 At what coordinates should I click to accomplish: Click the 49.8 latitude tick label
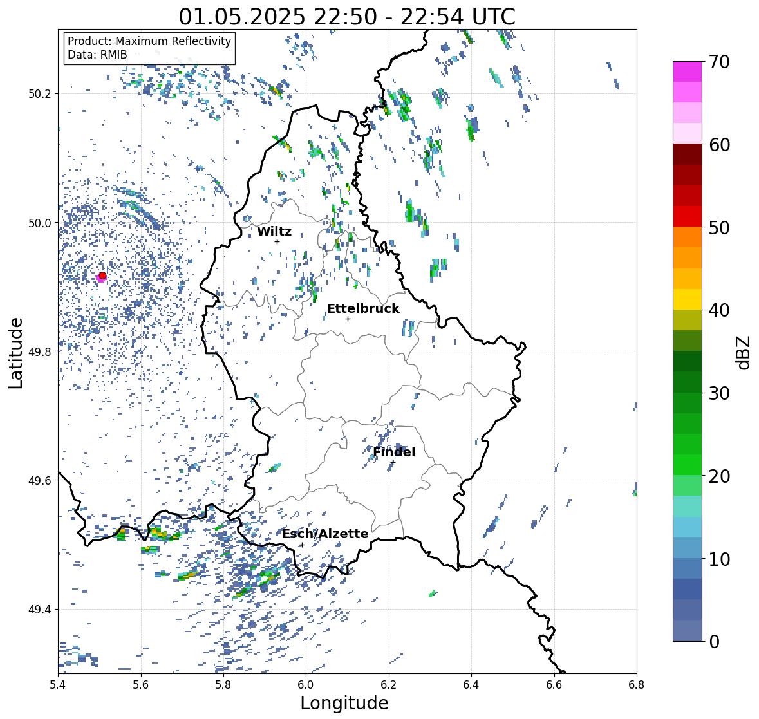tap(40, 351)
